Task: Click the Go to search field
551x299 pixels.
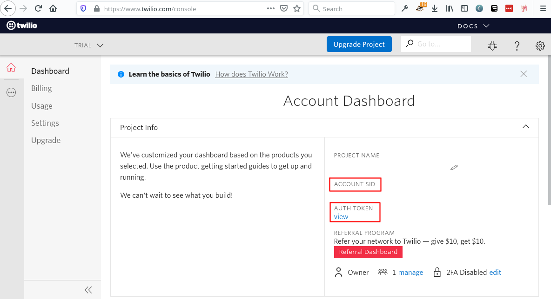Action: point(441,44)
